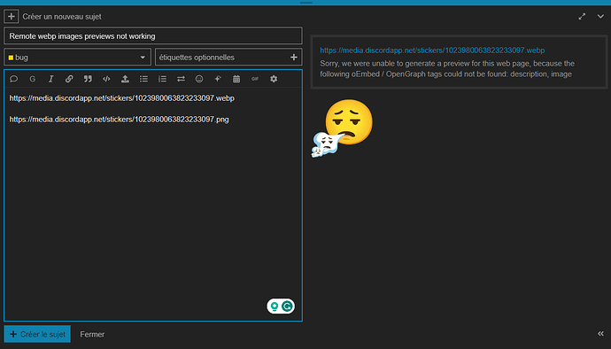The width and height of the screenshot is (611, 349).
Task: Insert a blockquote with the quotation marks icon
Action: 88,79
